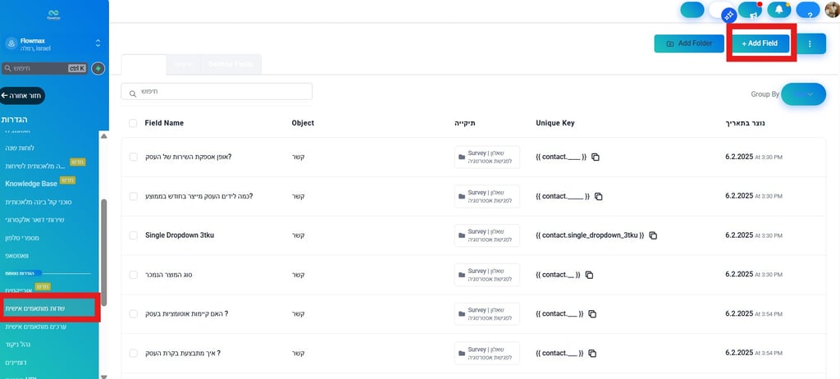Focus the fields 'חיפוש' search input
The width and height of the screenshot is (840, 379).
(x=217, y=92)
